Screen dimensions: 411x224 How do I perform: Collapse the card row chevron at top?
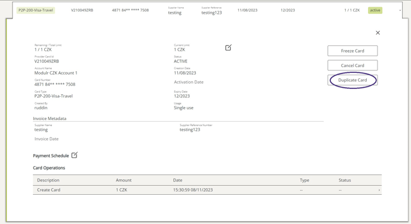coord(400,11)
